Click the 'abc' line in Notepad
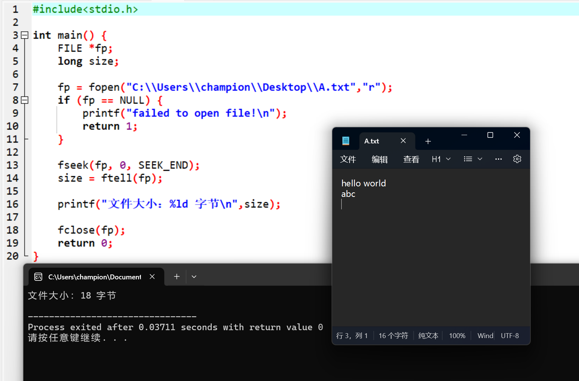The image size is (579, 381). click(348, 194)
